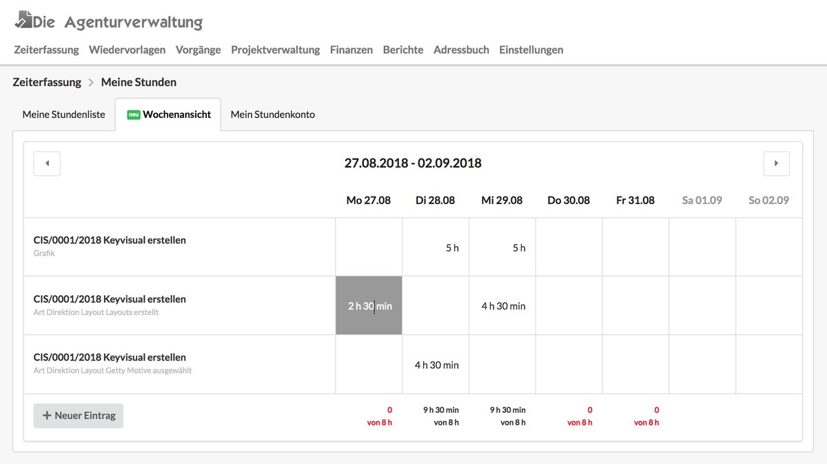827x464 pixels.
Task: Open the Zeiterfassung menu
Action: coord(46,50)
